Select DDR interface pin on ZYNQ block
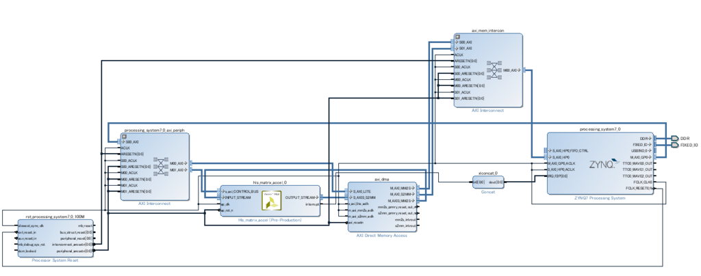Screen dimensions: 701x276 [x=646, y=138]
